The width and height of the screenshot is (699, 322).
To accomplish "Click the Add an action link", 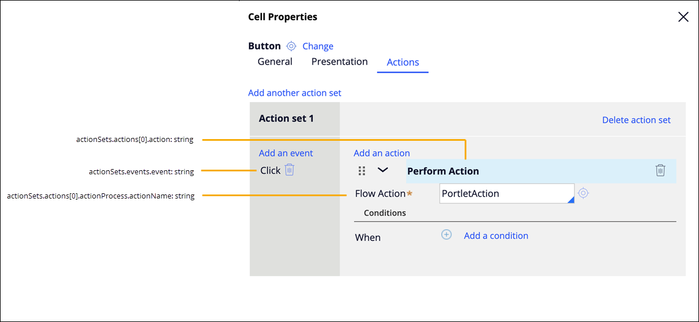I will 382,153.
